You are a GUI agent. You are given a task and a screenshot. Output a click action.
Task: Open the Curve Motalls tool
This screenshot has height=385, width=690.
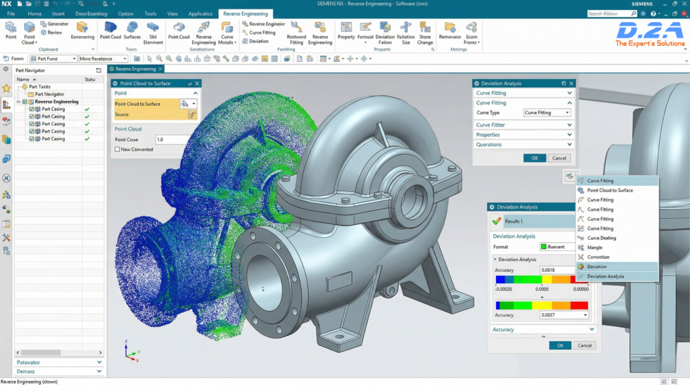click(227, 33)
